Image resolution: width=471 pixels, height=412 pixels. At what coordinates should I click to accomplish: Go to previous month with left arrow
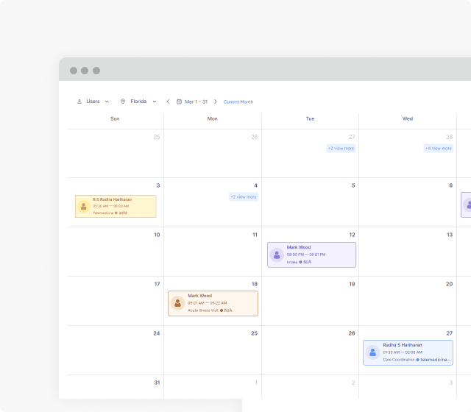168,102
